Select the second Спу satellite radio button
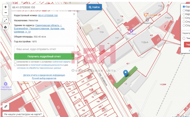Screen dimensions: 190x117 (184, 22)
